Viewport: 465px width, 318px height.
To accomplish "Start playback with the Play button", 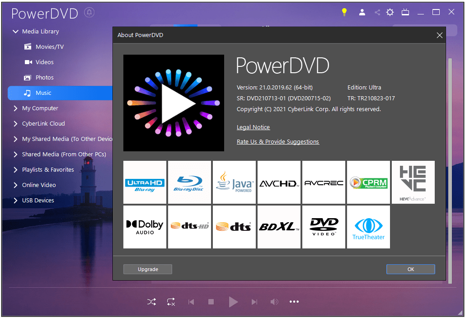I will (233, 302).
